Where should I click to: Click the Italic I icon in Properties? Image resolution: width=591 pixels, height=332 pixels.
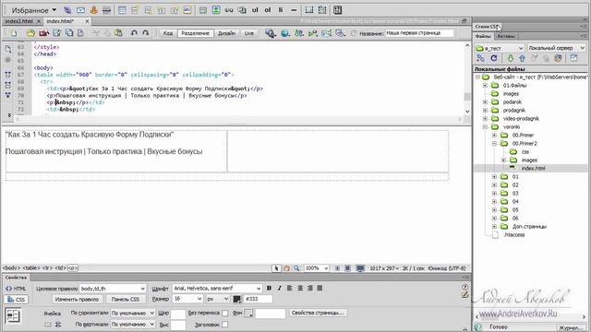(x=279, y=288)
